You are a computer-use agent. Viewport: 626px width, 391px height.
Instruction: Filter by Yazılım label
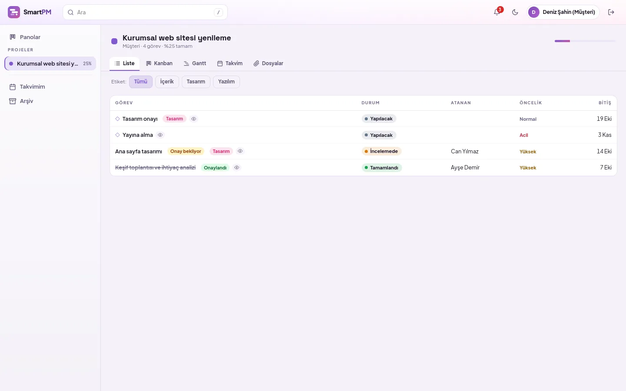[226, 82]
